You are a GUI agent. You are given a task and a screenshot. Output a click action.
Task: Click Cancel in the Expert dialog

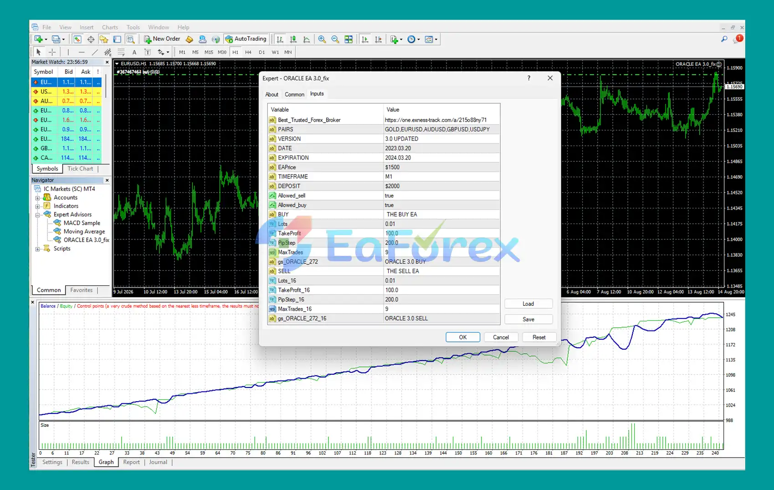[501, 337]
